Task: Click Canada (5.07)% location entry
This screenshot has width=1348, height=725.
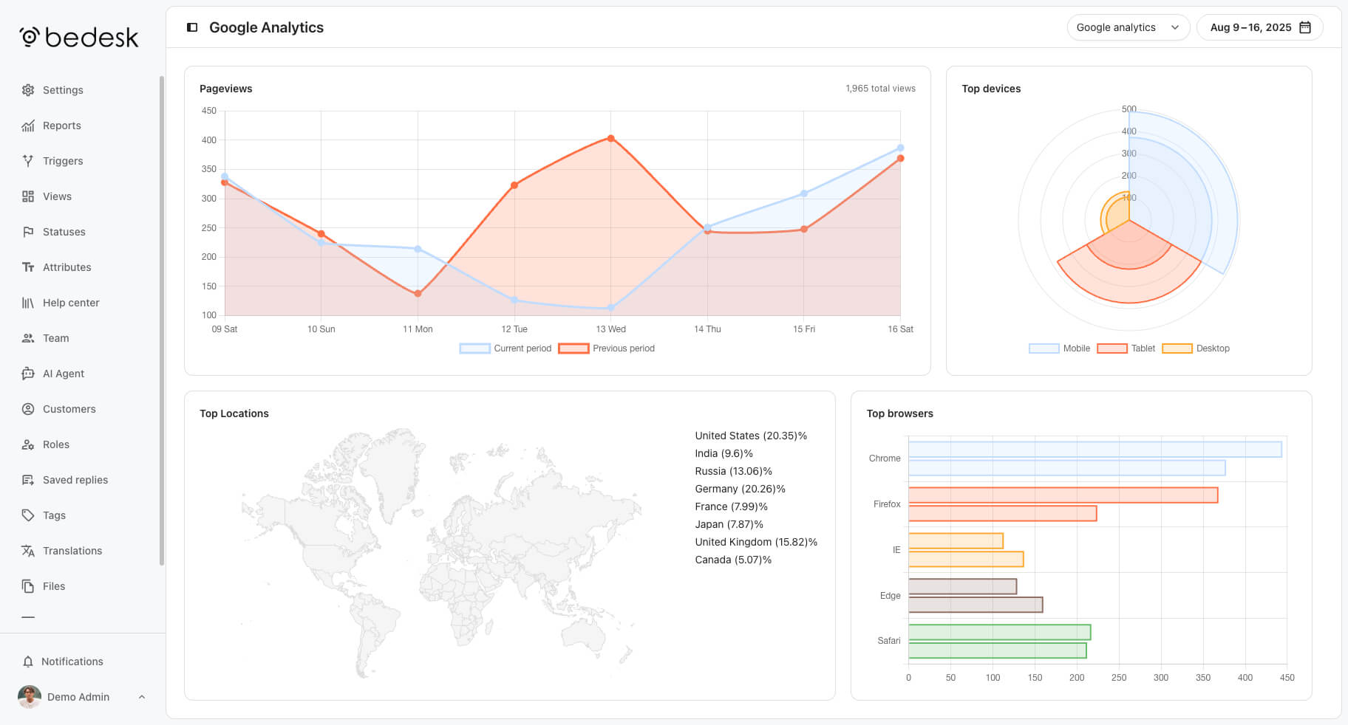Action: (x=733, y=560)
